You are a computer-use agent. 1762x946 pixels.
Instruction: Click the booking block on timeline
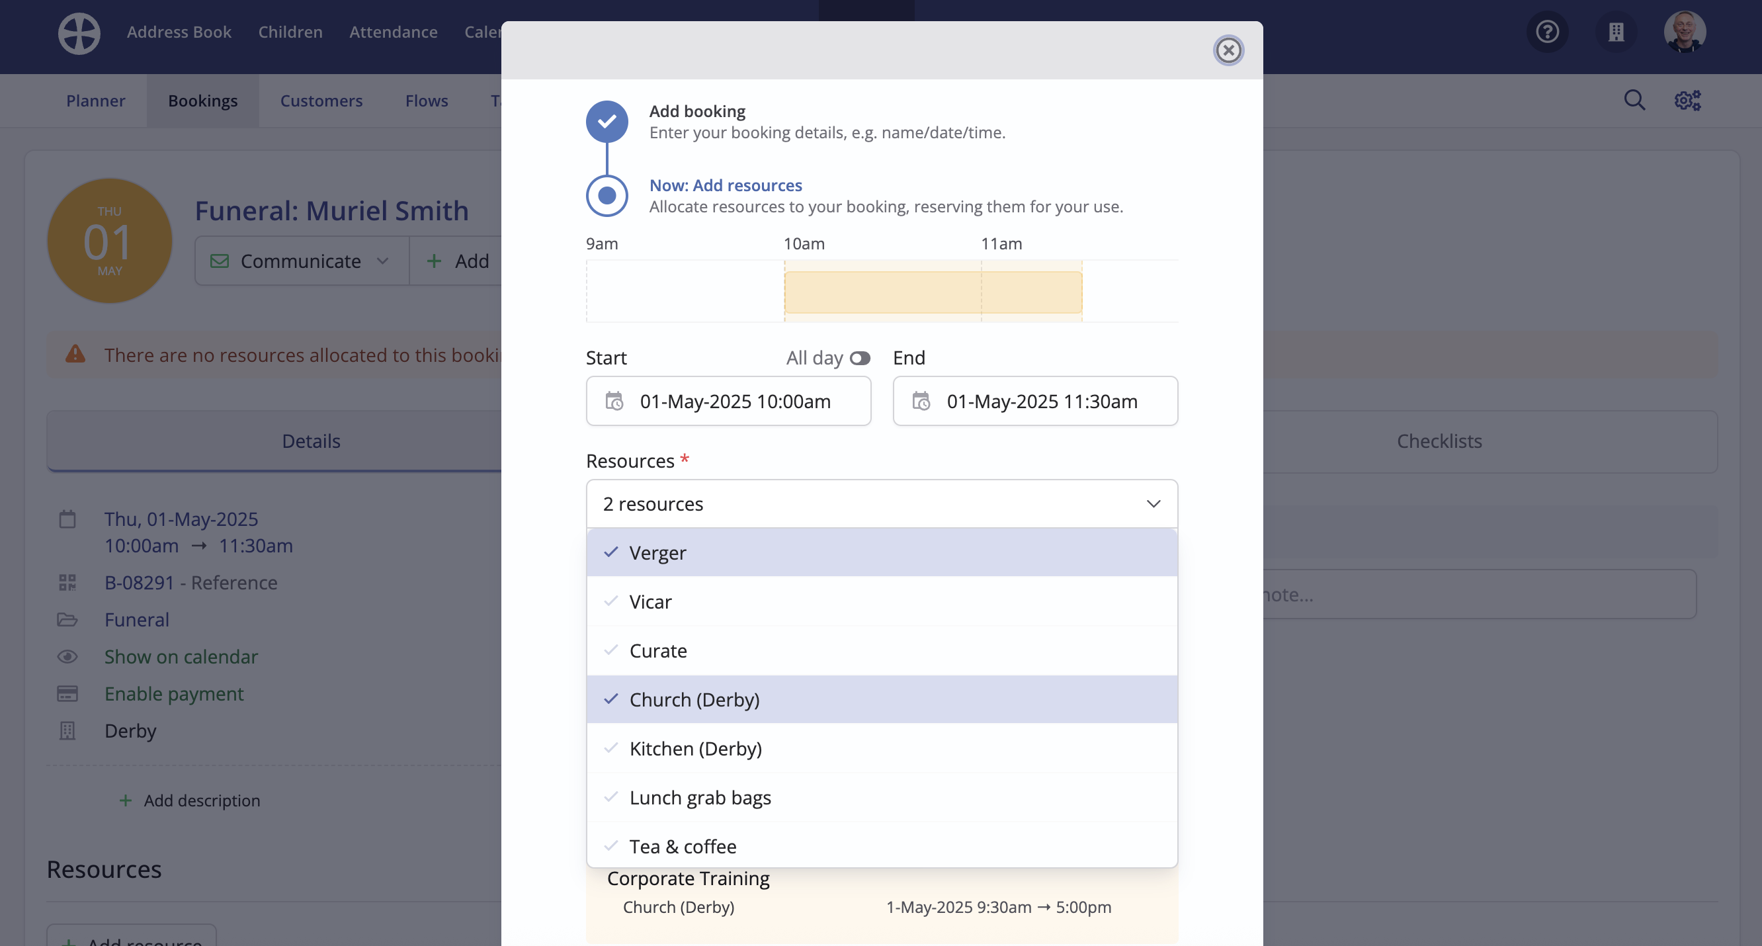tap(933, 292)
